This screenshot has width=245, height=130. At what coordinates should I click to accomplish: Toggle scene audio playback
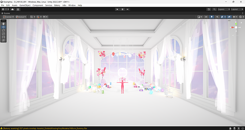217,17
